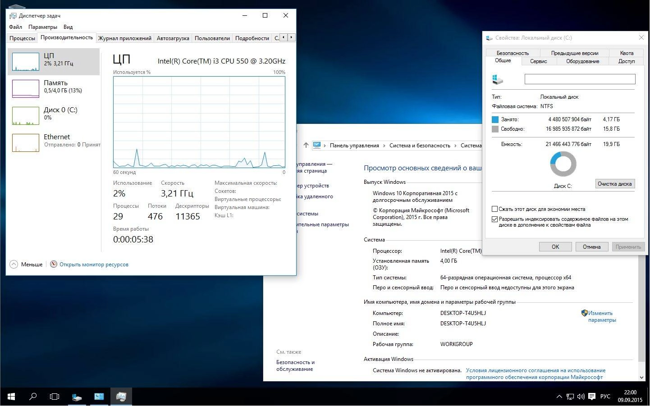
Task: Collapse Task Manager with the Меньше chevron
Action: (14, 265)
